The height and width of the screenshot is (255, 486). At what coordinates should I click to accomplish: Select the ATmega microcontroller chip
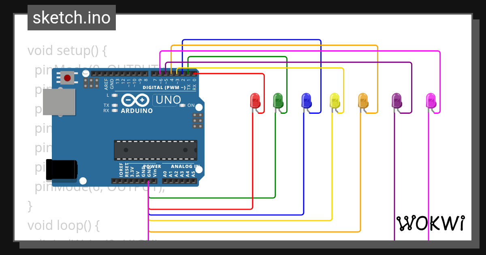(156, 150)
